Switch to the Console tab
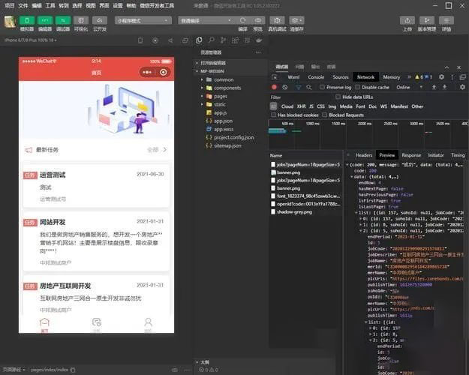Screen dimensions: 469x375 point(316,76)
